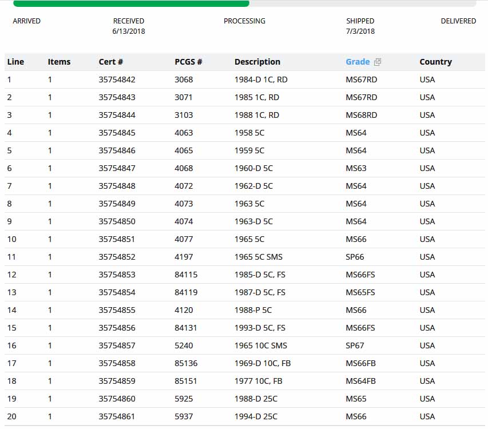This screenshot has width=488, height=429.
Task: Click PCGS number 85136
Action: pyautogui.click(x=186, y=363)
